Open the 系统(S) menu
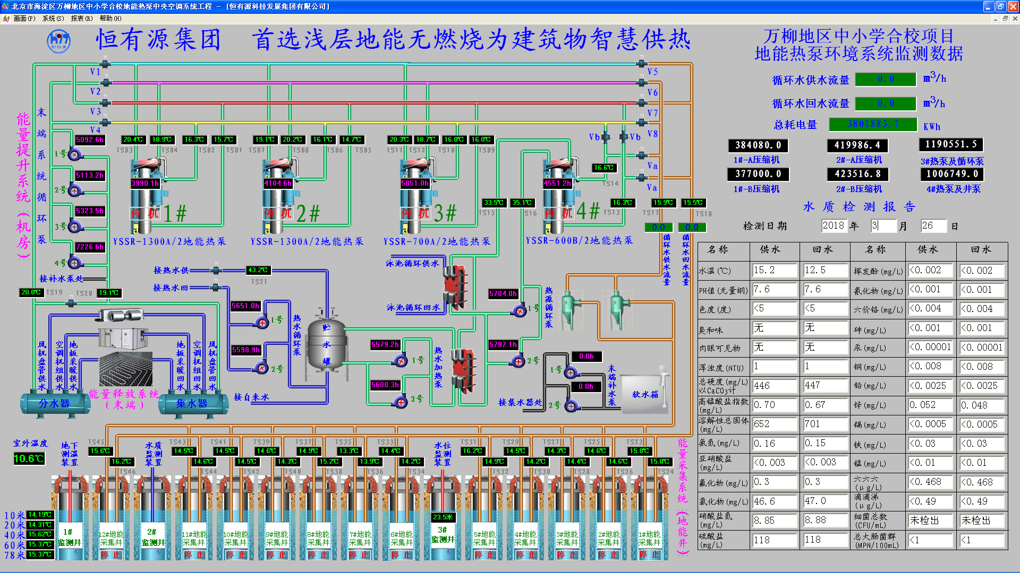The image size is (1020, 573). coord(53,19)
